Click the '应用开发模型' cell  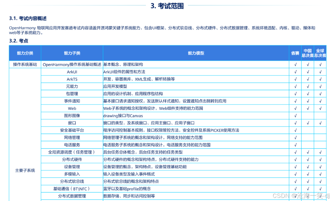pos(196,86)
